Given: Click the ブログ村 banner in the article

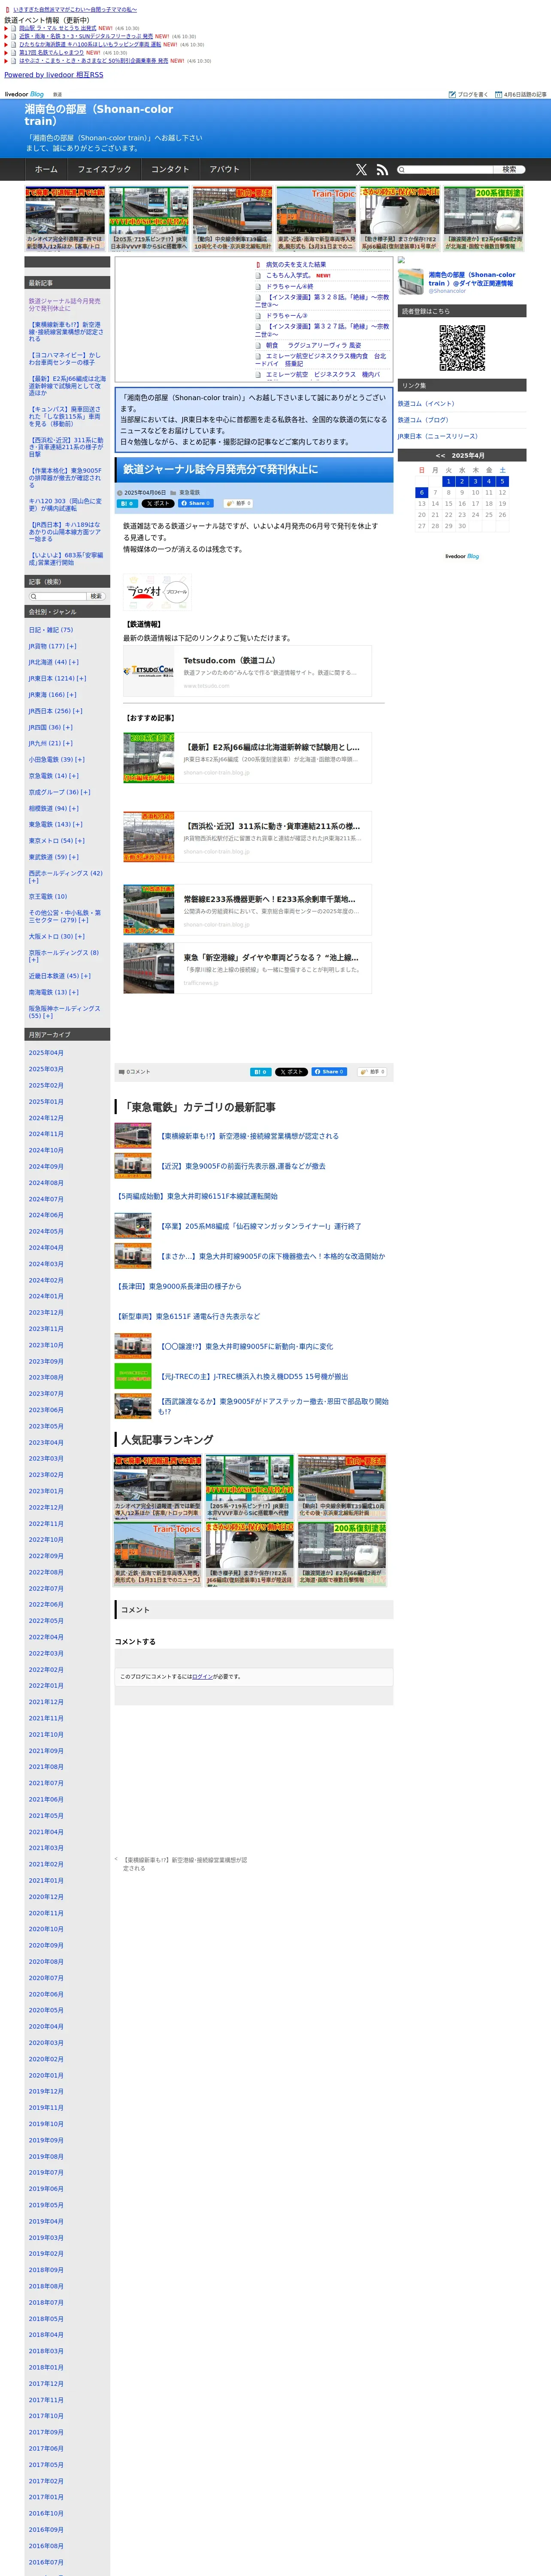Looking at the screenshot, I should pyautogui.click(x=157, y=591).
